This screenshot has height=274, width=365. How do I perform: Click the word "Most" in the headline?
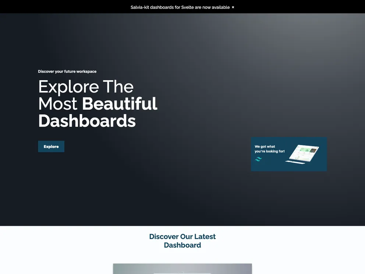[x=58, y=104]
